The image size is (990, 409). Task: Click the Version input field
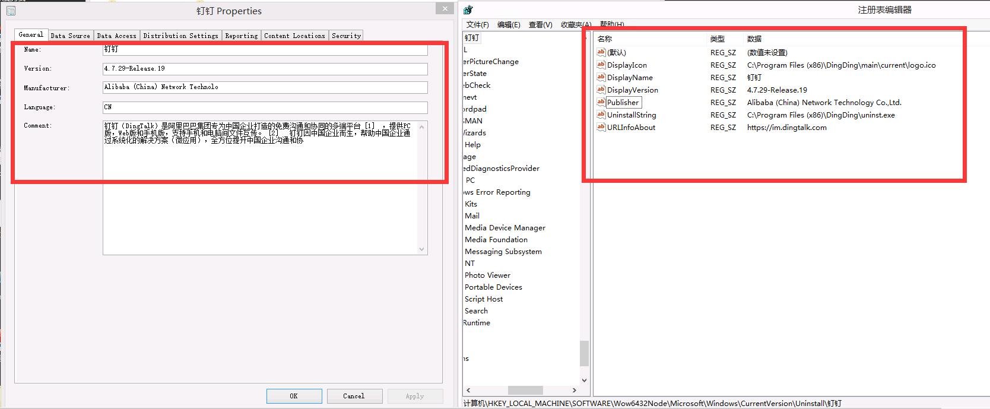click(x=265, y=69)
